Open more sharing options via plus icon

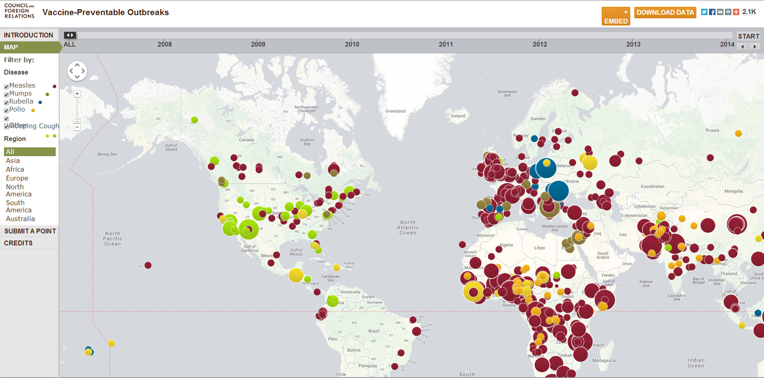tap(736, 12)
